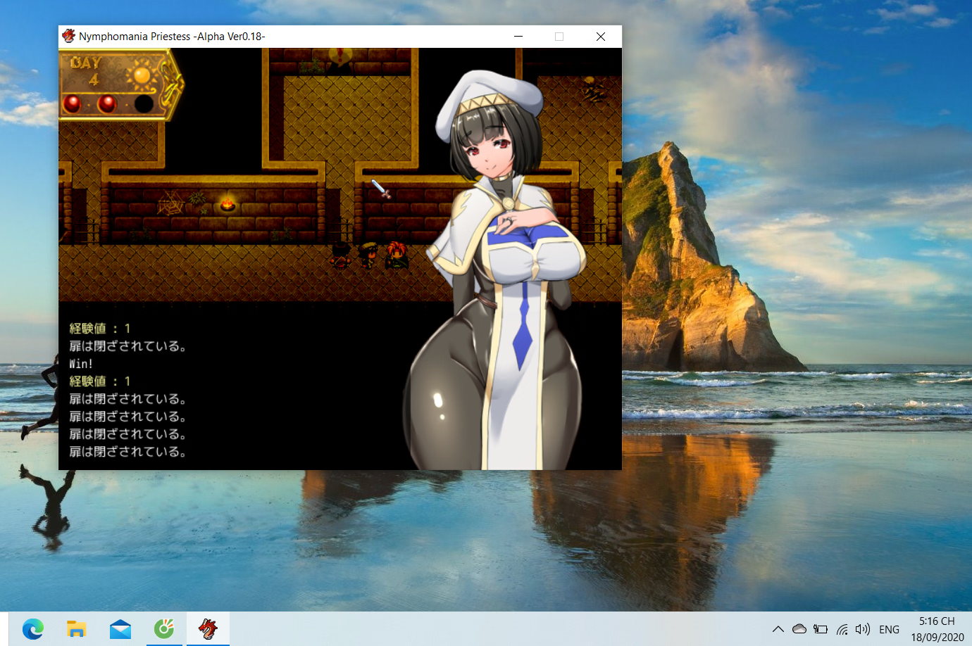
Task: Open the green circular taskbar app
Action: (164, 628)
